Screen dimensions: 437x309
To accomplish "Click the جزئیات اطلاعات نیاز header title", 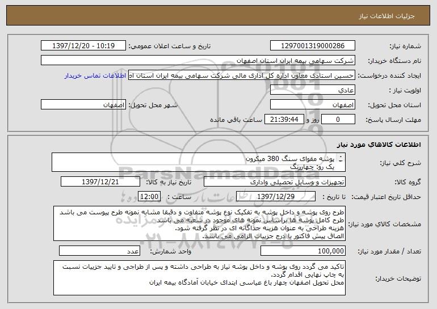I will tap(386, 16).
